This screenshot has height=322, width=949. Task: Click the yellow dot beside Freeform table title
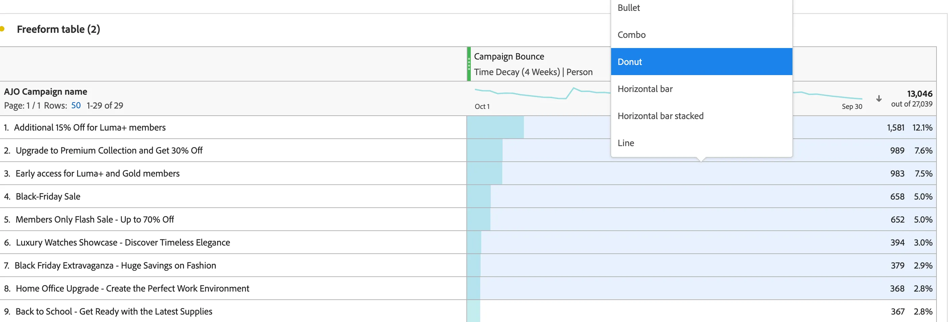[2, 29]
